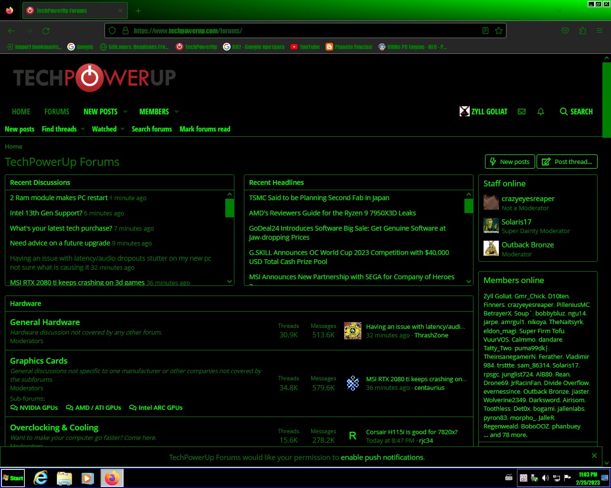Open the Extensions puzzle icon
611x488 pixels.
pos(582,30)
